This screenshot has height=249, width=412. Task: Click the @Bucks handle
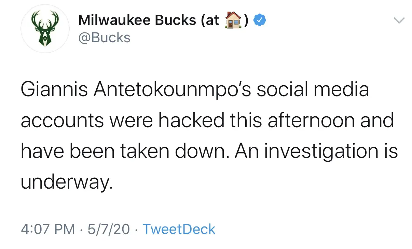click(104, 38)
